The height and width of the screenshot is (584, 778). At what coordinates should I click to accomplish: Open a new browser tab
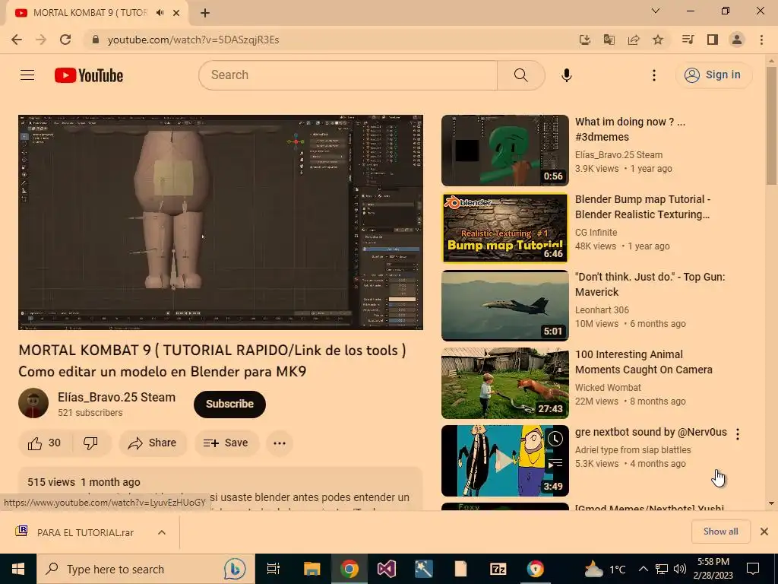tap(205, 13)
